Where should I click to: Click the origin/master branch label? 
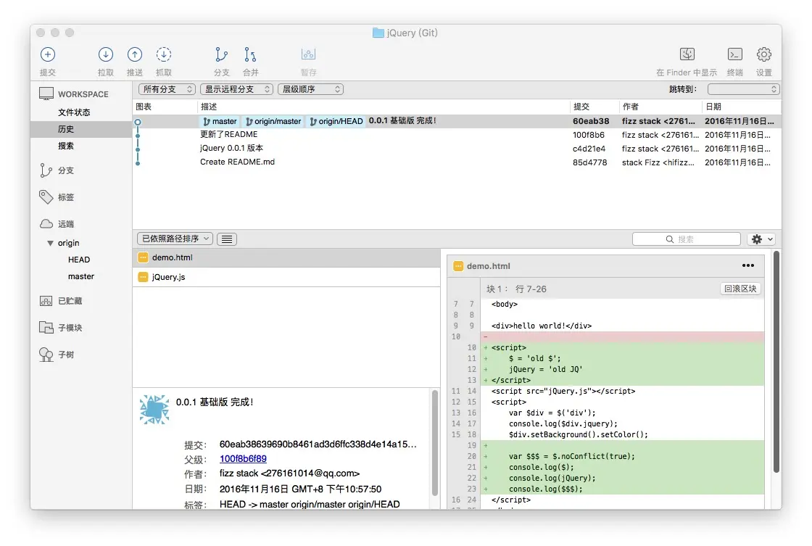[x=273, y=121]
